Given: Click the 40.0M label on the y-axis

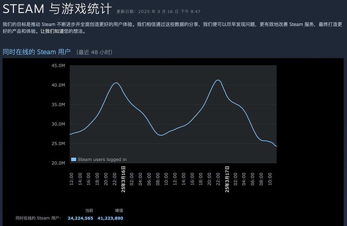Looking at the screenshot, I should (58, 85).
